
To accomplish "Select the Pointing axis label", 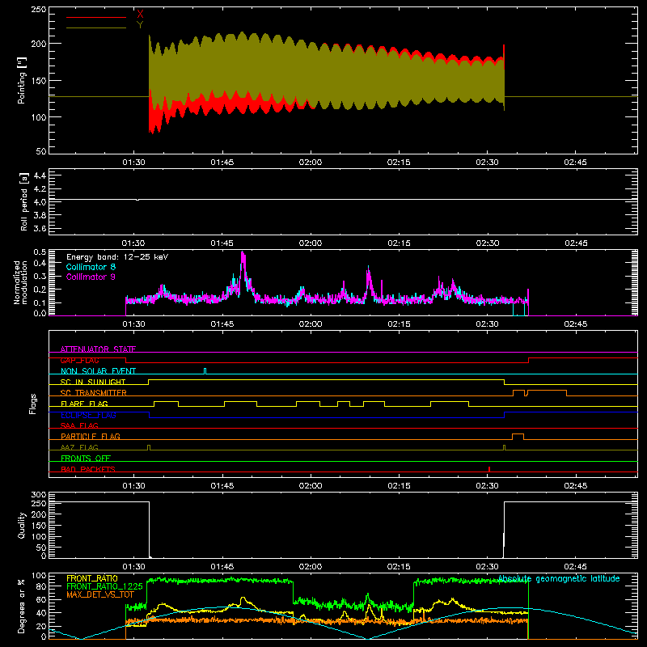I will [x=22, y=80].
